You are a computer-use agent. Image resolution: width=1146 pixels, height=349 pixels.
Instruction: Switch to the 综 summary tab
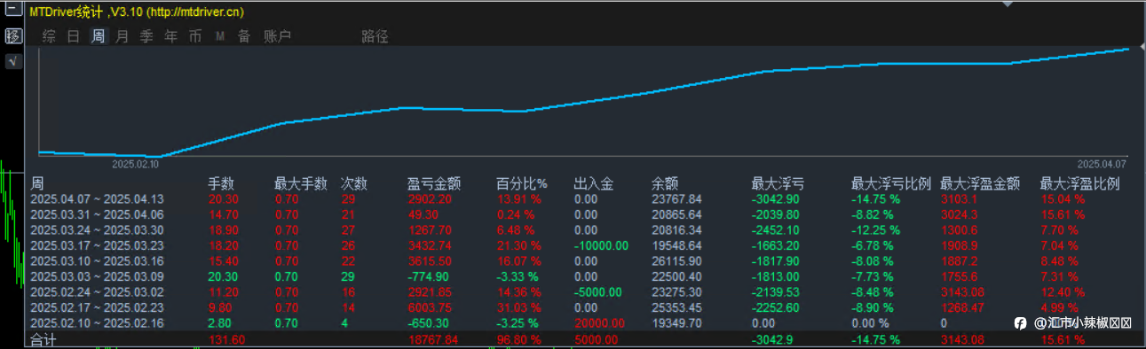tap(50, 36)
